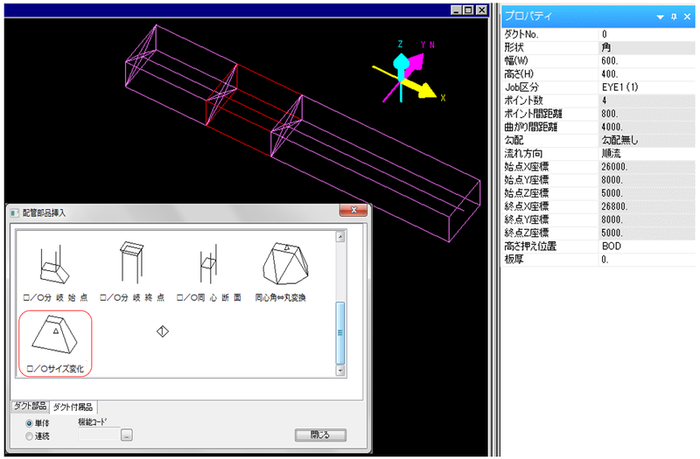Viewport: 700px width, 459px height.
Task: Select the □/○分岐始点 duct part icon
Action: tap(52, 264)
